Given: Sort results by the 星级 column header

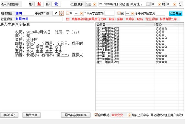Looking at the screenshot, I should pos(166,24).
